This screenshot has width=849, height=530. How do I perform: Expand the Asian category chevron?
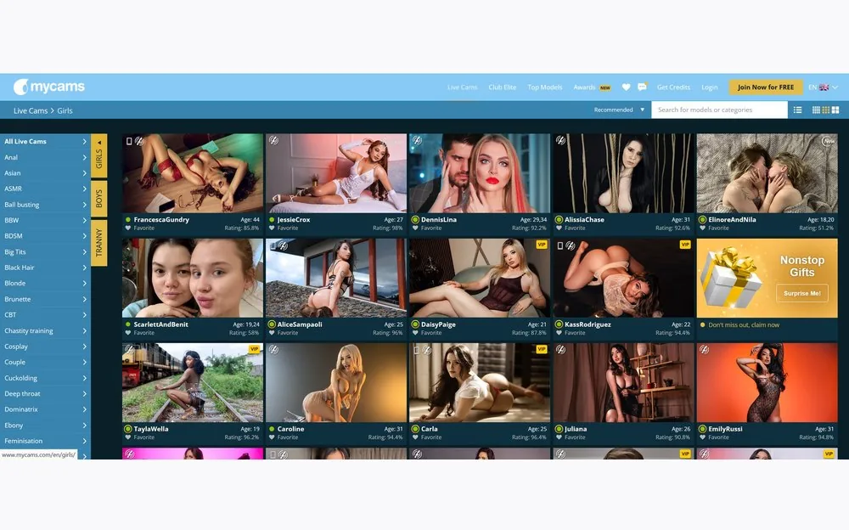84,173
